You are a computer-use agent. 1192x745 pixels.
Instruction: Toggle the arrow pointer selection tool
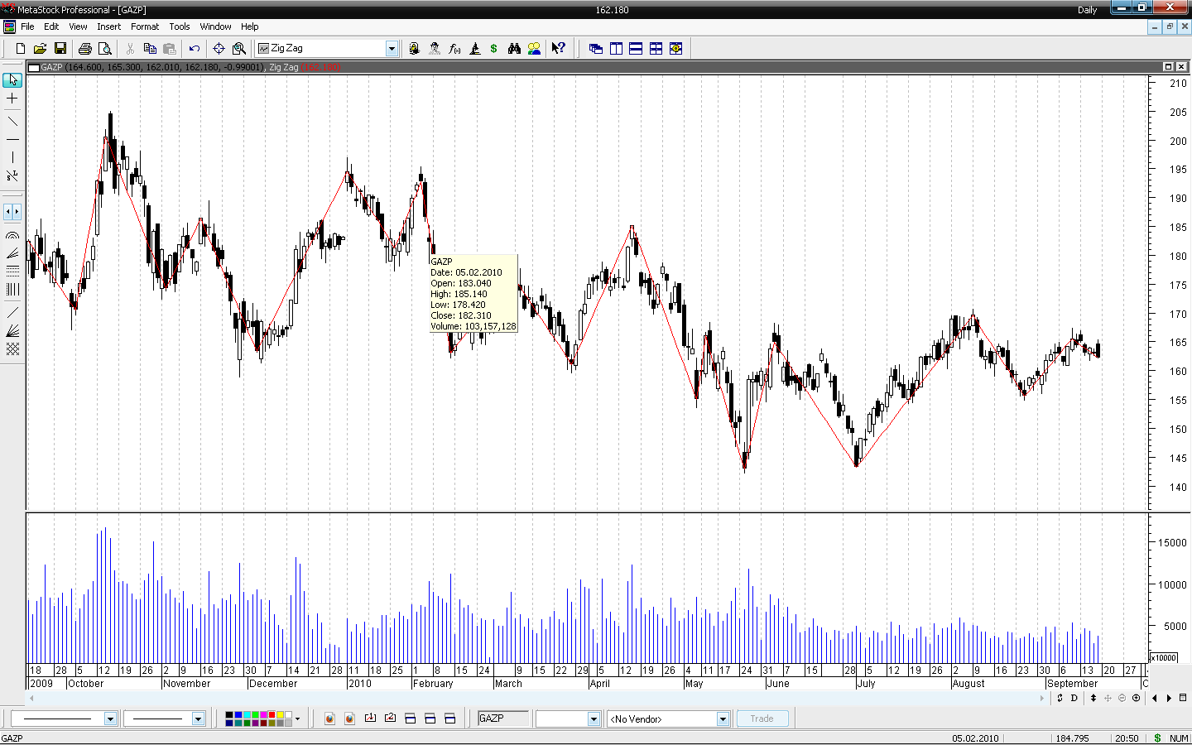(x=12, y=80)
